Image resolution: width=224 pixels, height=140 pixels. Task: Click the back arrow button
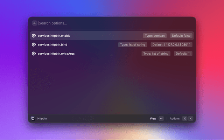(x=35, y=23)
